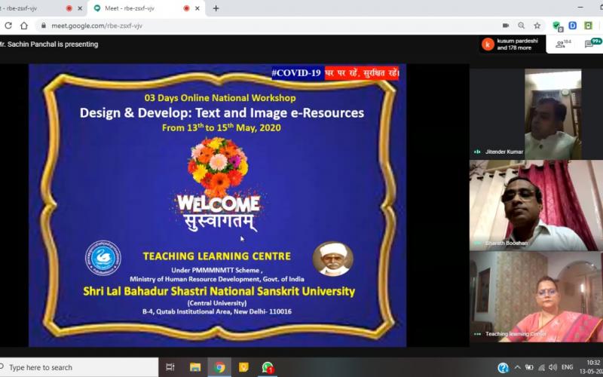Click the blue help icon in the tray
The width and height of the screenshot is (603, 377).
pos(503,368)
